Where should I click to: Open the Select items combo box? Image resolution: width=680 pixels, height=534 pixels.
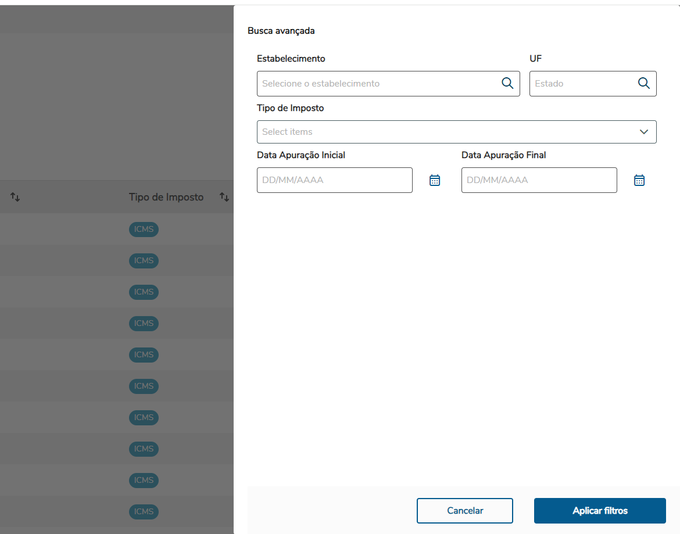pos(448,132)
